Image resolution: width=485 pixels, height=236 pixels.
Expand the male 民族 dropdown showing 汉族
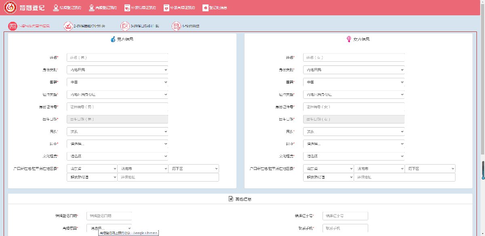tap(117, 132)
